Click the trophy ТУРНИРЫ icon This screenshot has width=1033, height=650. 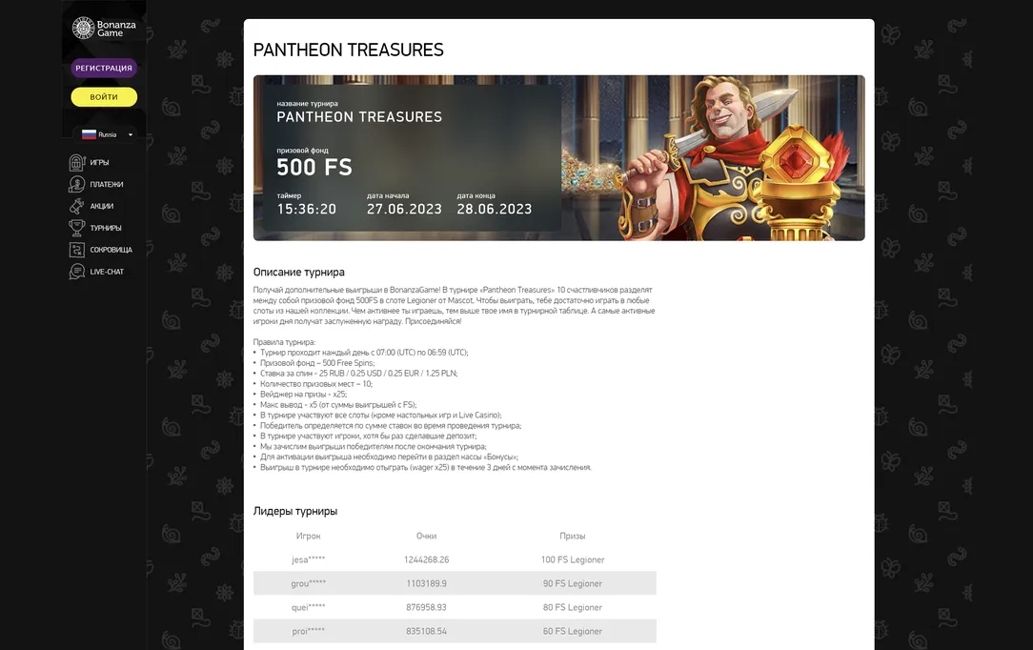pos(77,228)
